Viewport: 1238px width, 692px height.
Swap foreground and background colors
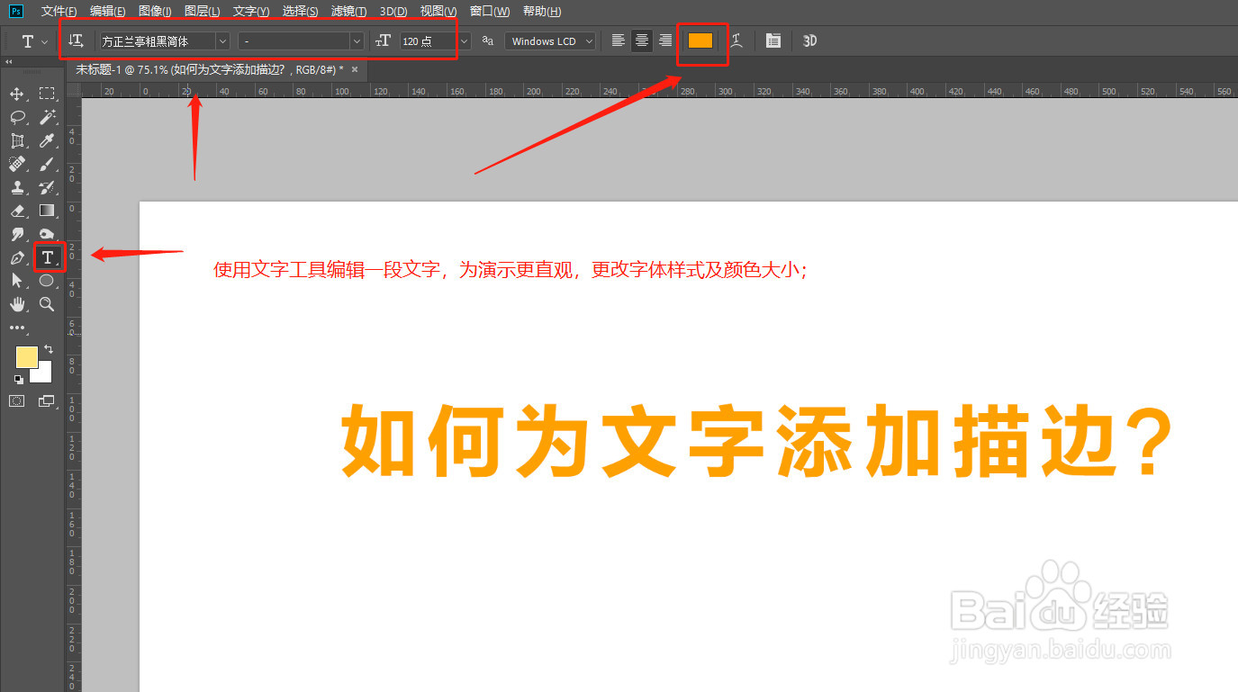[49, 349]
